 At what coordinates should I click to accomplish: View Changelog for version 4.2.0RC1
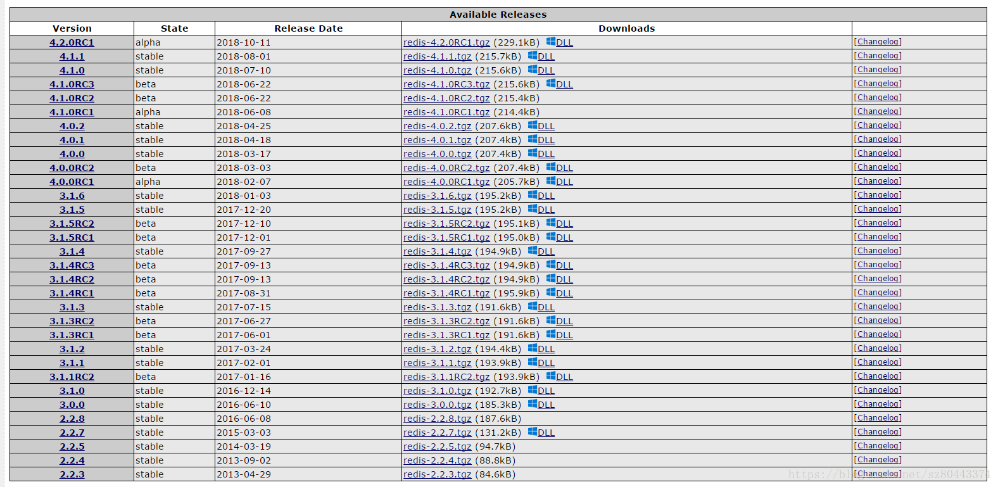click(878, 42)
